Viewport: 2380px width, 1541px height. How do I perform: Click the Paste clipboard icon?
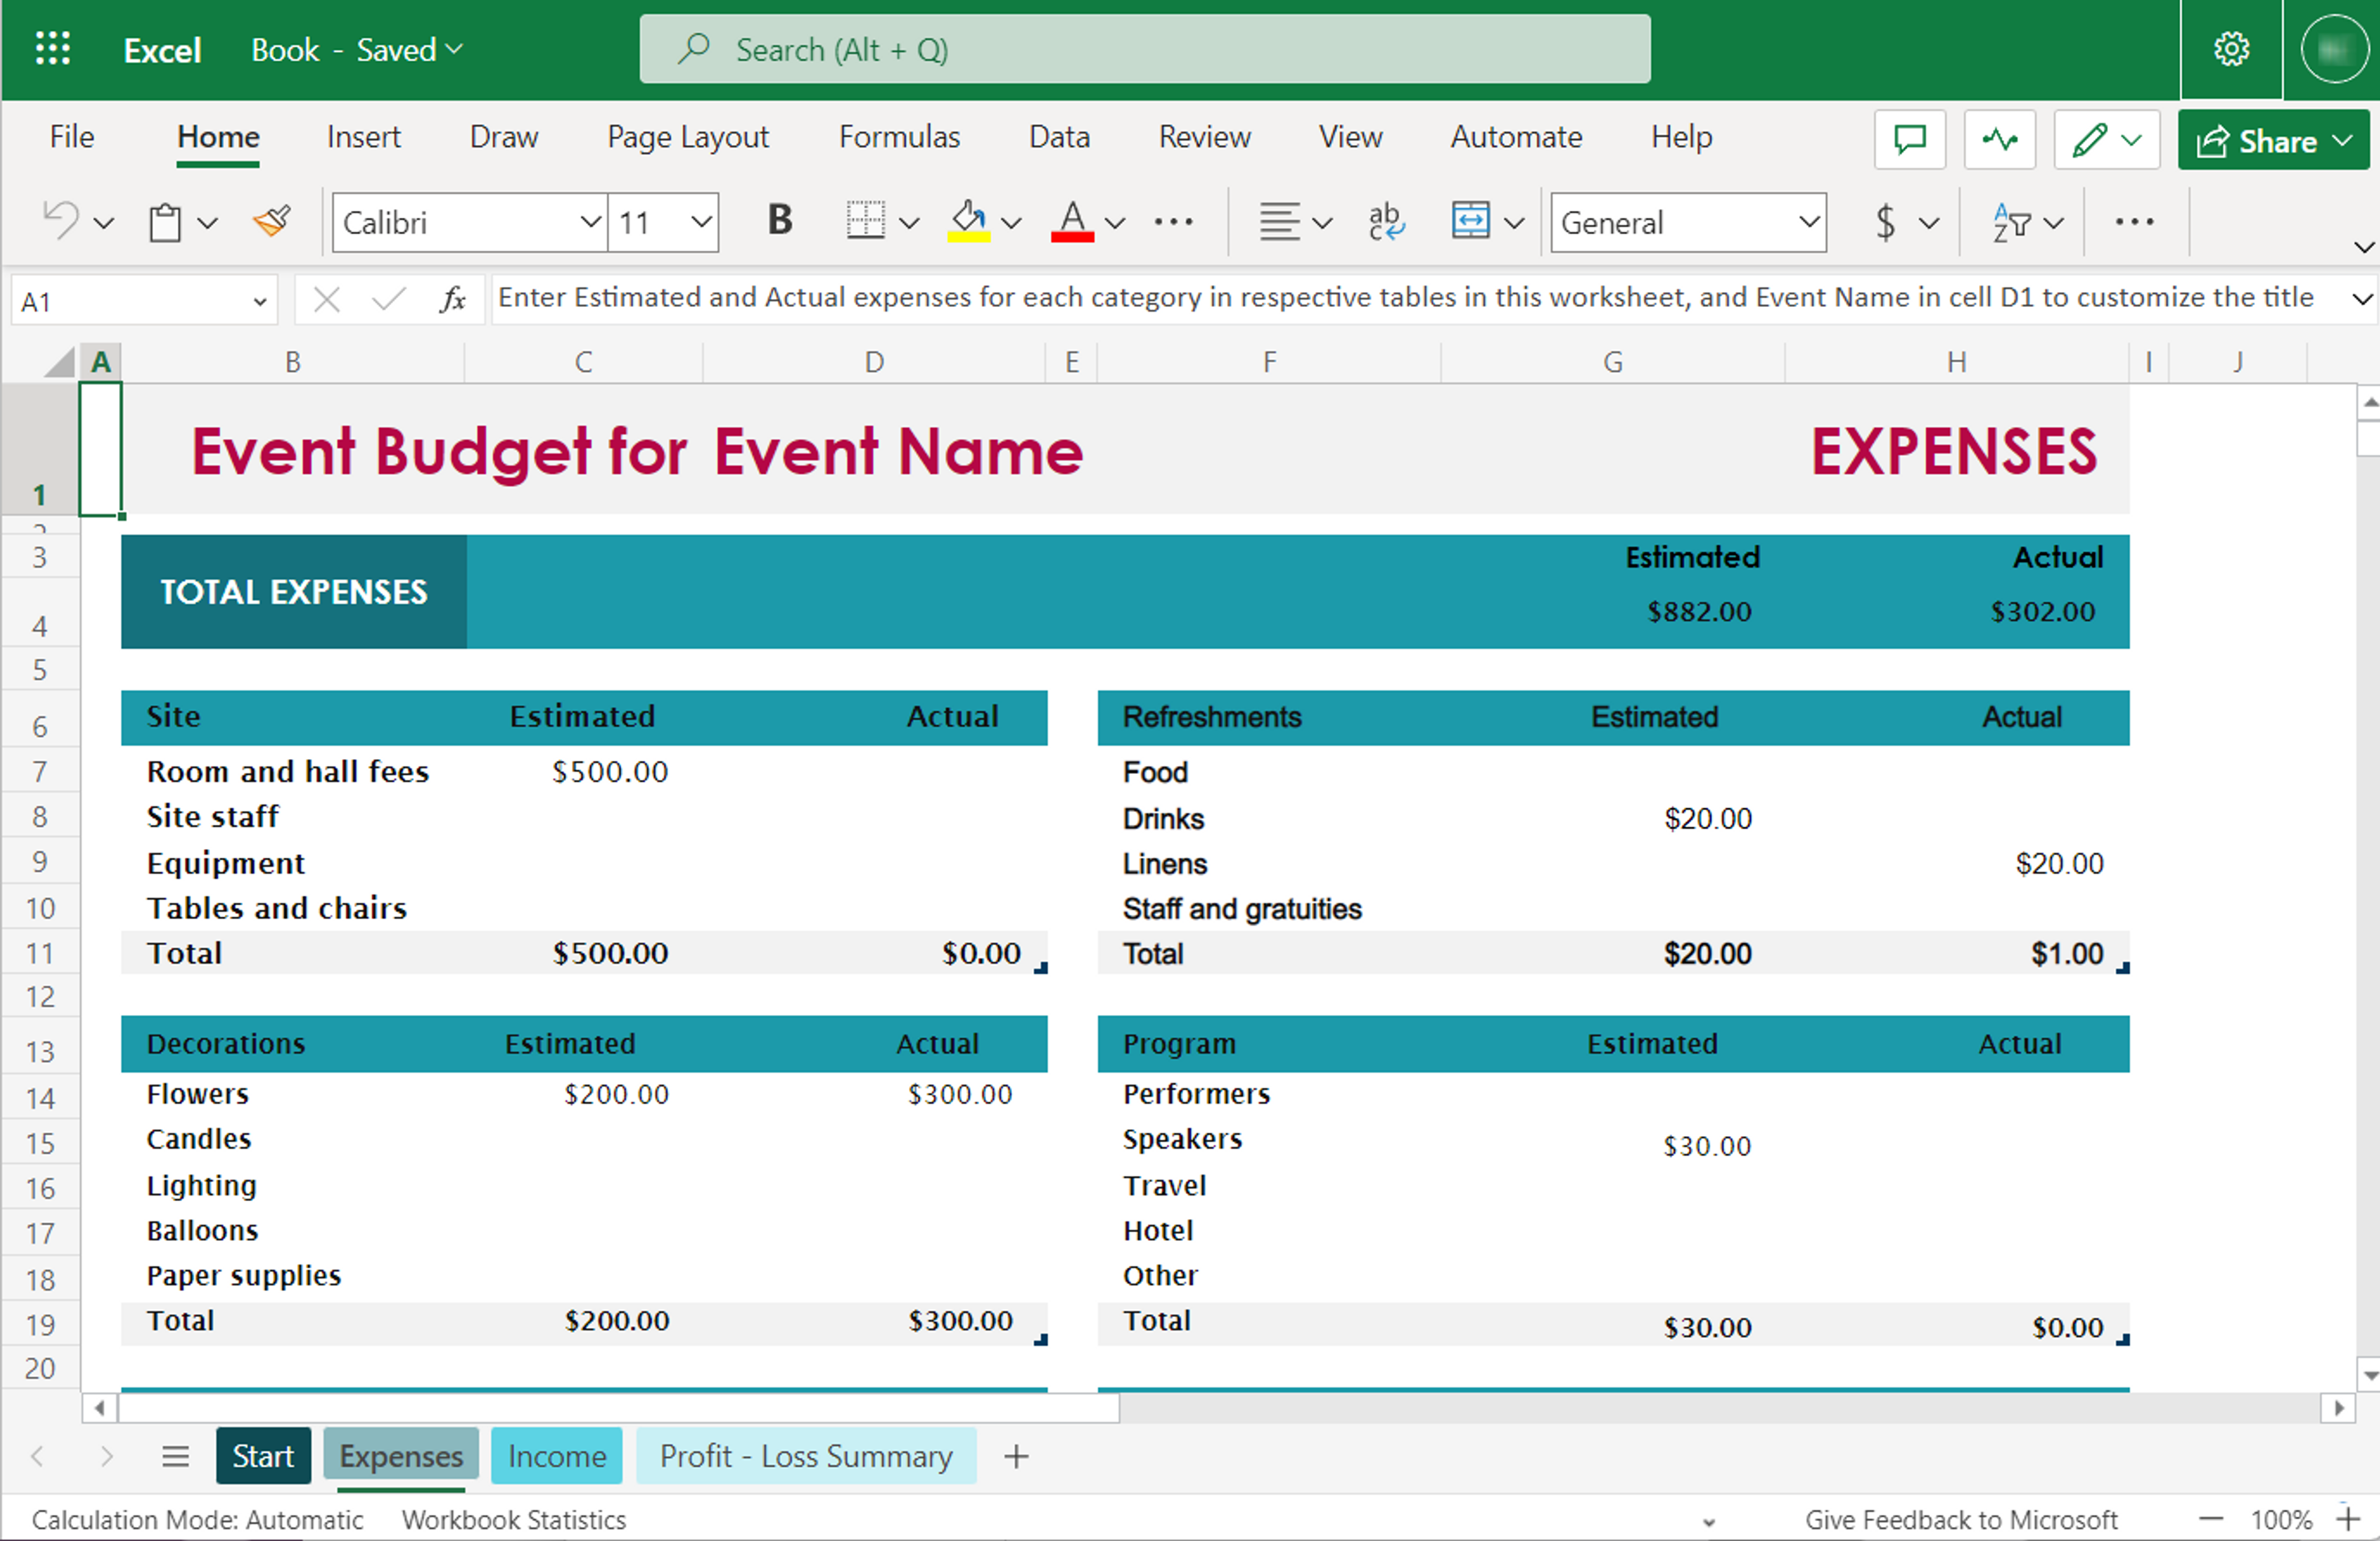[x=165, y=222]
